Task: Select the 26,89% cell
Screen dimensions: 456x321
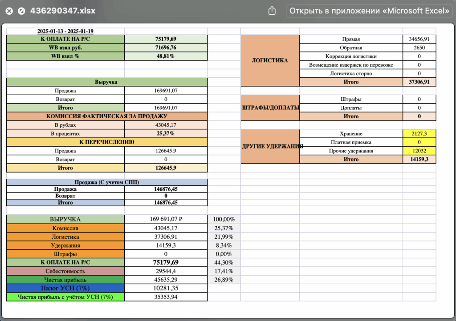Action: (224, 280)
